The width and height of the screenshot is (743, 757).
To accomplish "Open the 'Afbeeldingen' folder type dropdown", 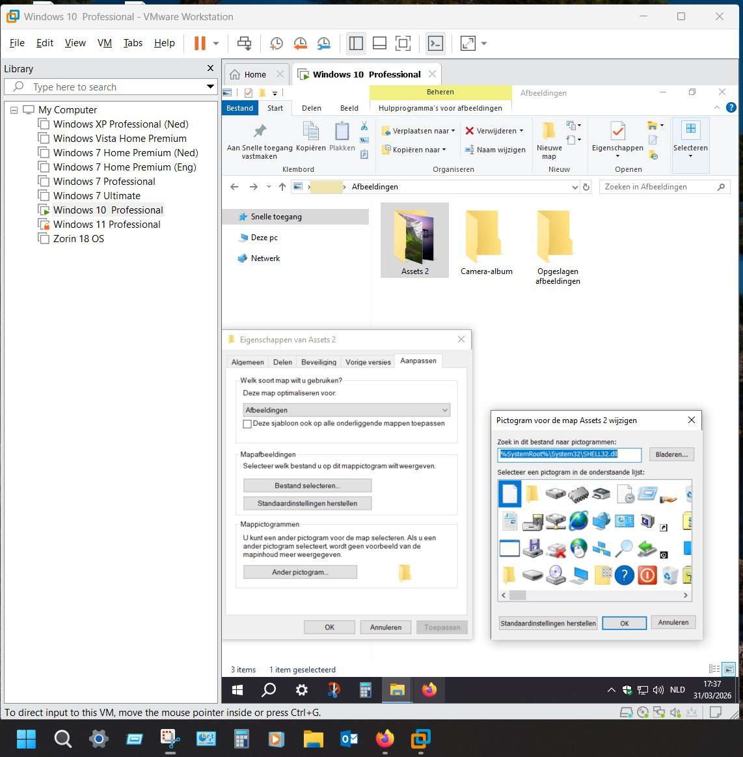I will pyautogui.click(x=346, y=410).
